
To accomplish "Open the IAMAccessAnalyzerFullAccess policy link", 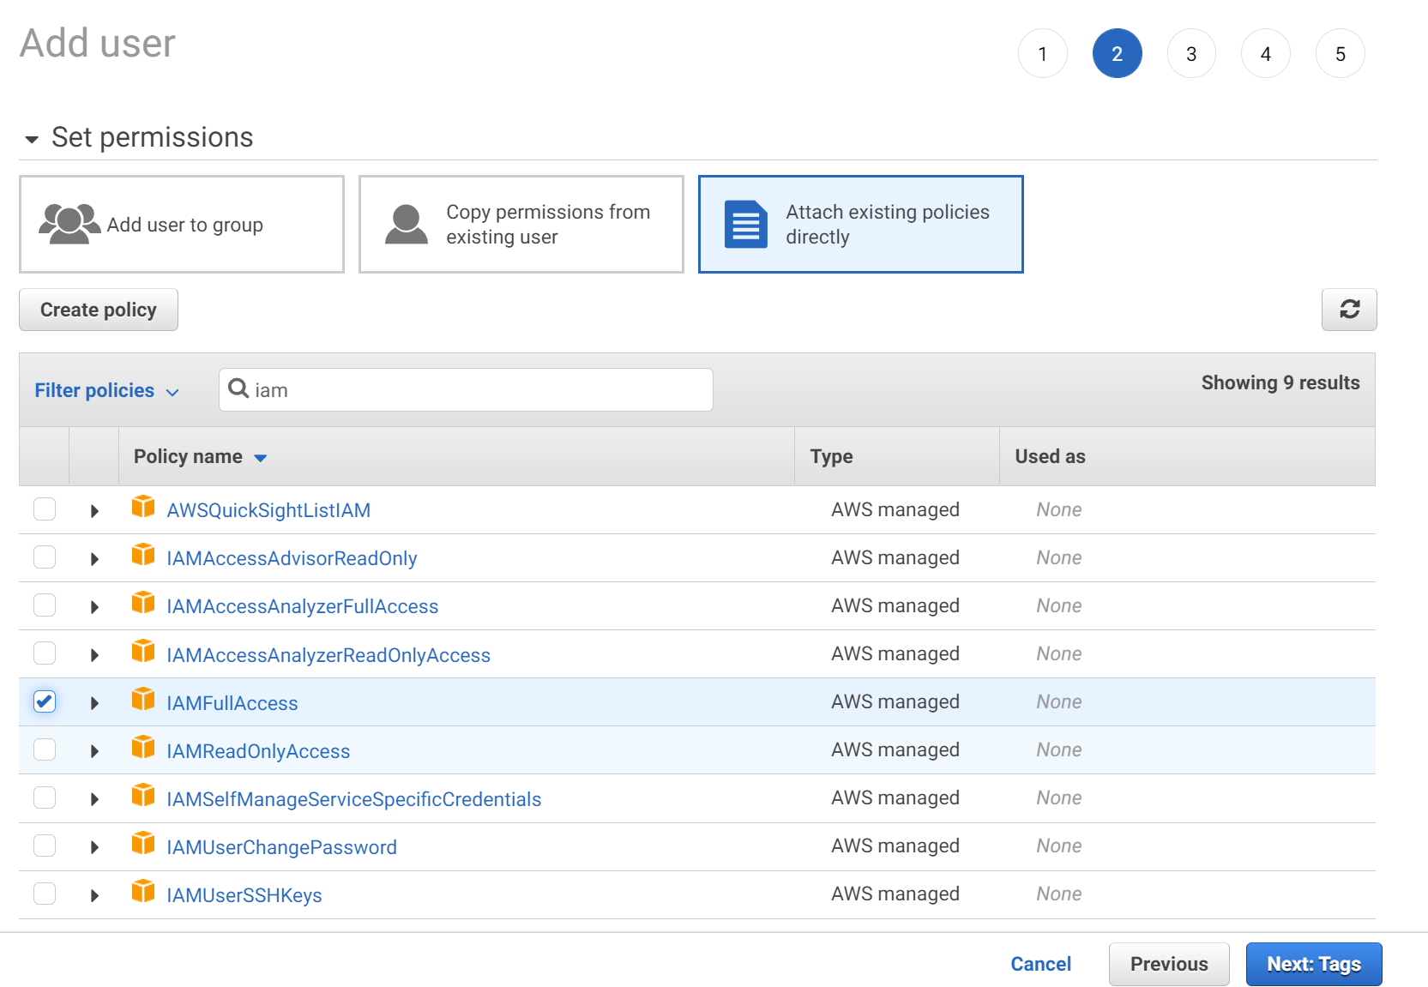I will coord(303,606).
